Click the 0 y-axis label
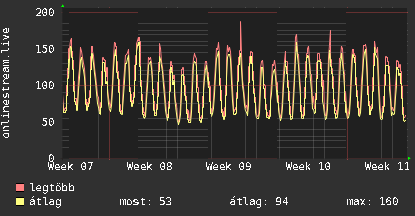Viewport: 415px width, 216px height. 51,158
